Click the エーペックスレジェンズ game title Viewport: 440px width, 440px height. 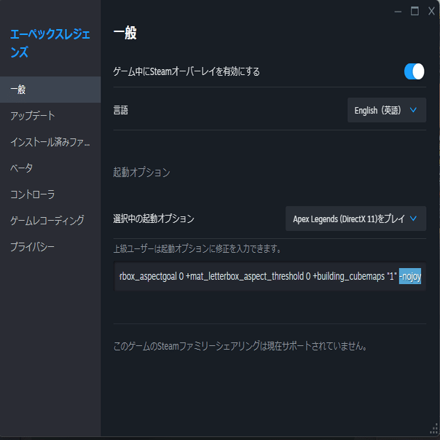(50, 43)
